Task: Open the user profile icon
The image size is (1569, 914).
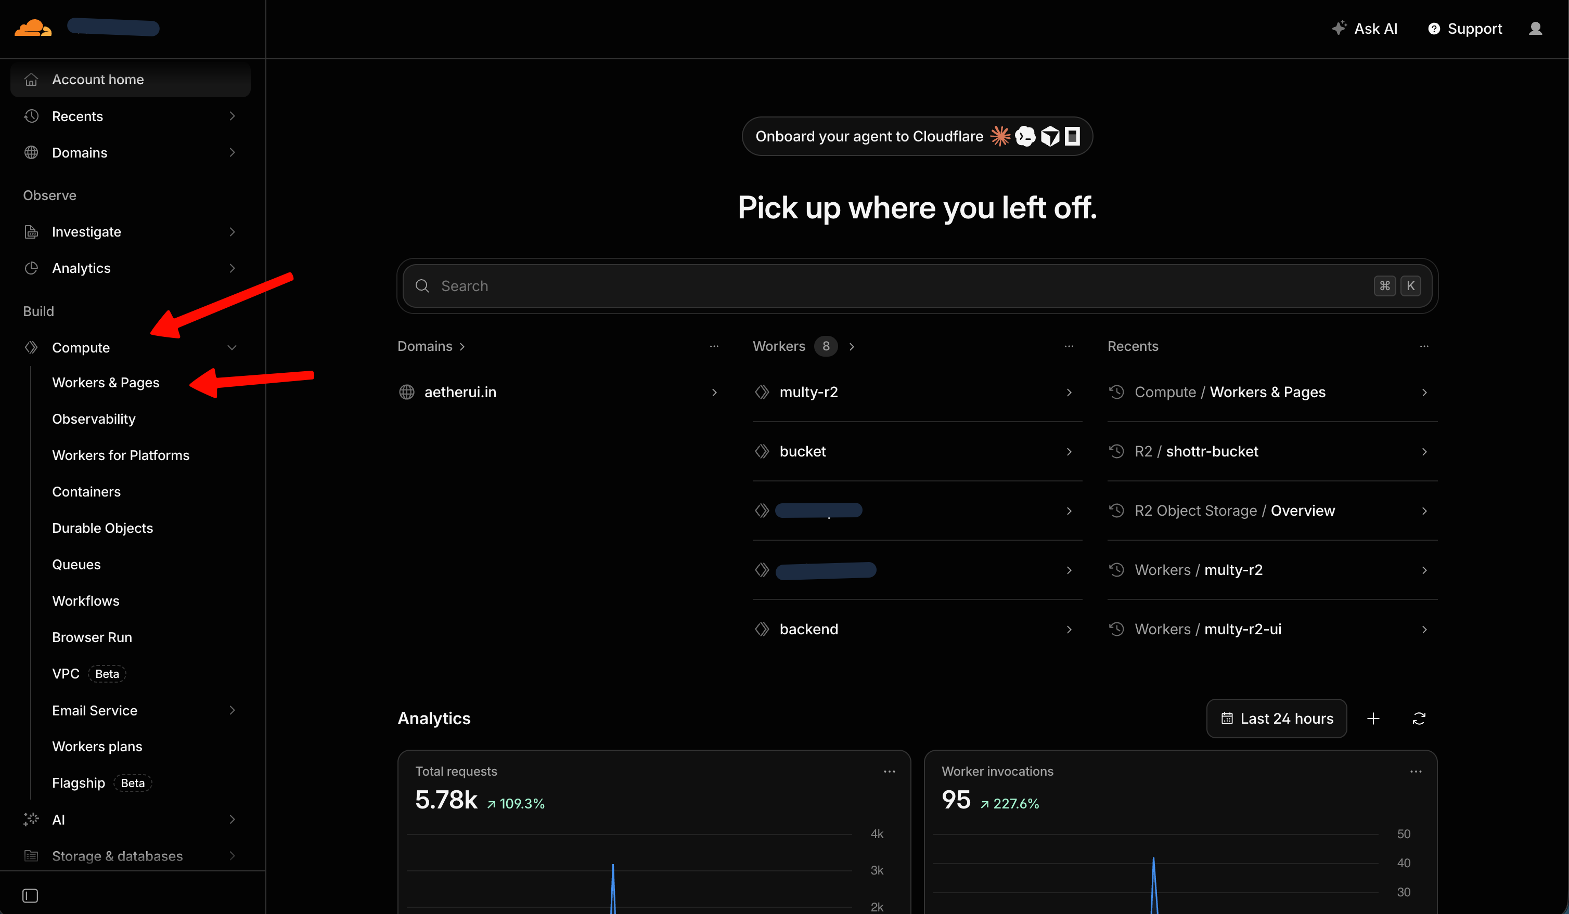Action: point(1536,29)
